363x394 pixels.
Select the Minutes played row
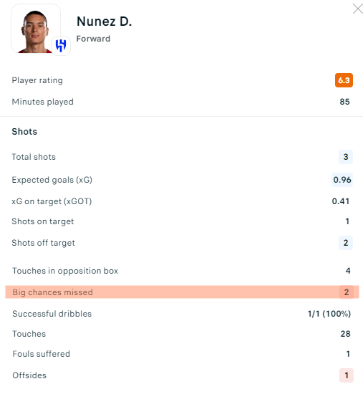(x=181, y=102)
